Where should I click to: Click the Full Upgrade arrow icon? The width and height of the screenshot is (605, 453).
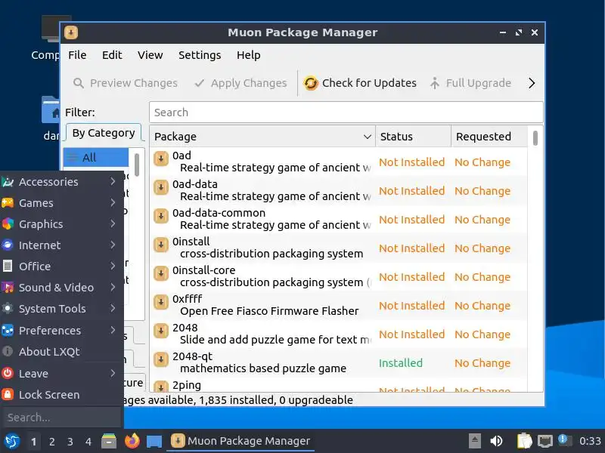tap(435, 83)
